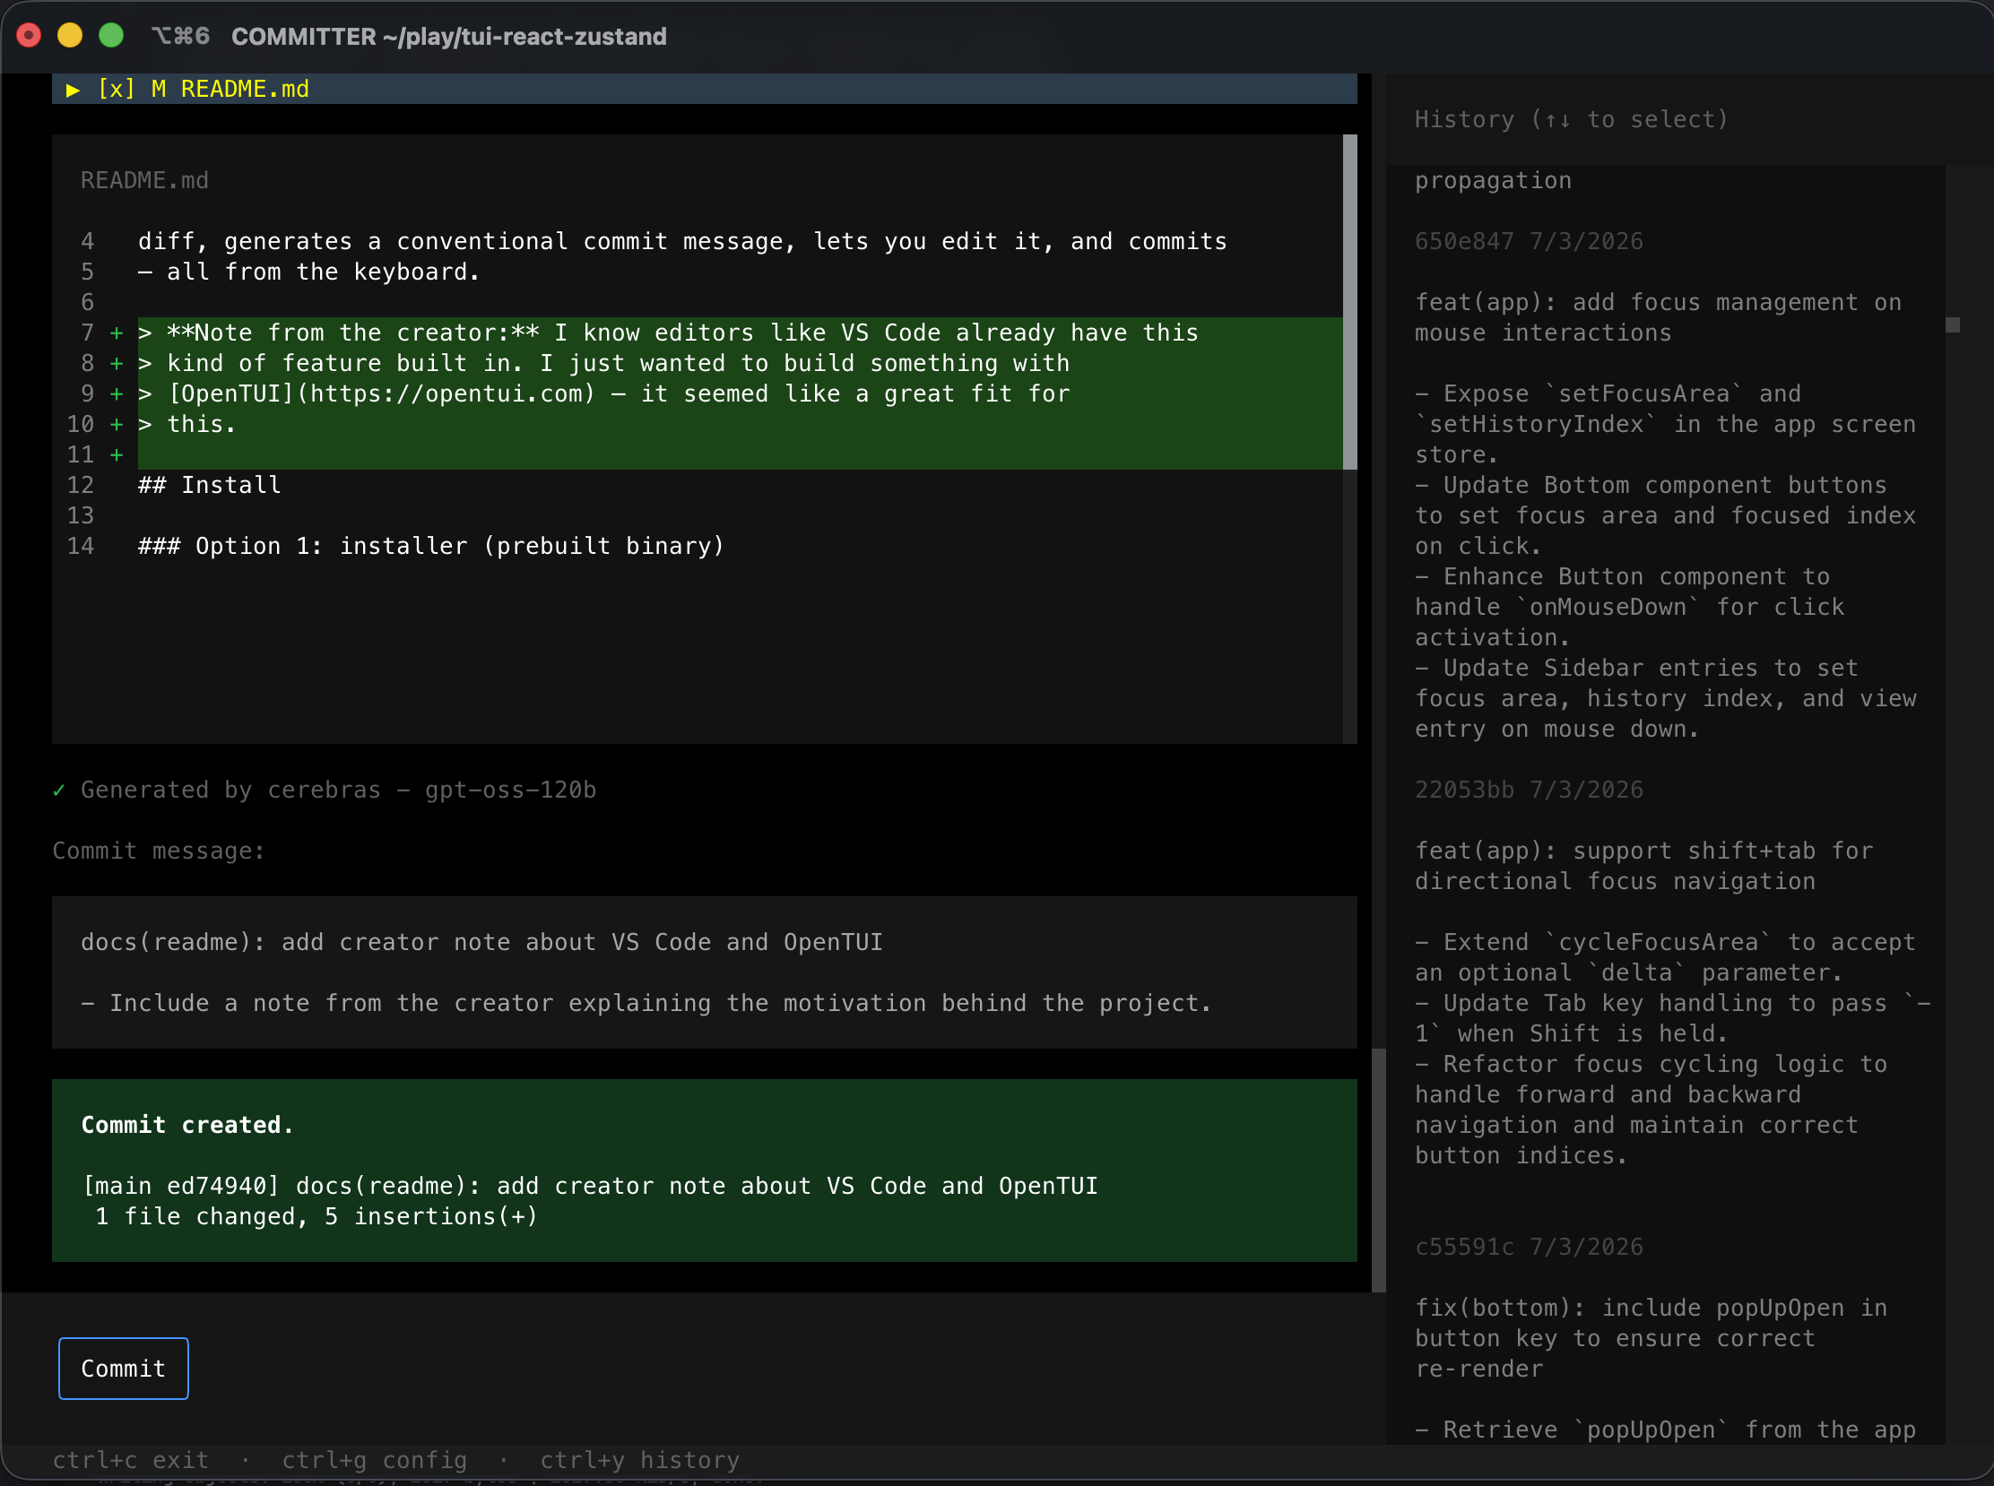
Task: Click the yellow arrow beside README.md
Action: pos(73,89)
